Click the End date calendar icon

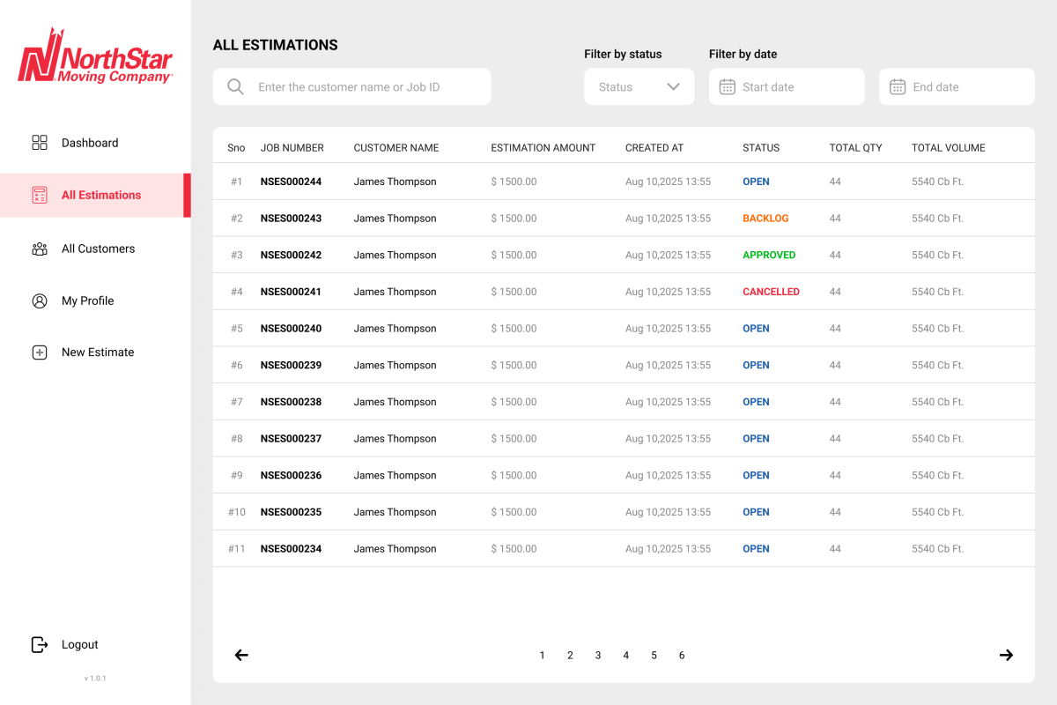[897, 87]
